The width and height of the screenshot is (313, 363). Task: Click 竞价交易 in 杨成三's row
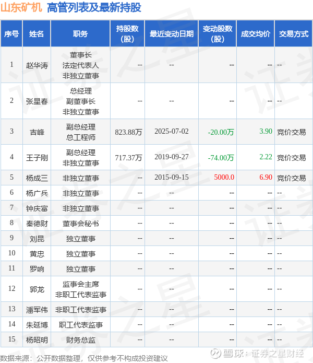291,178
